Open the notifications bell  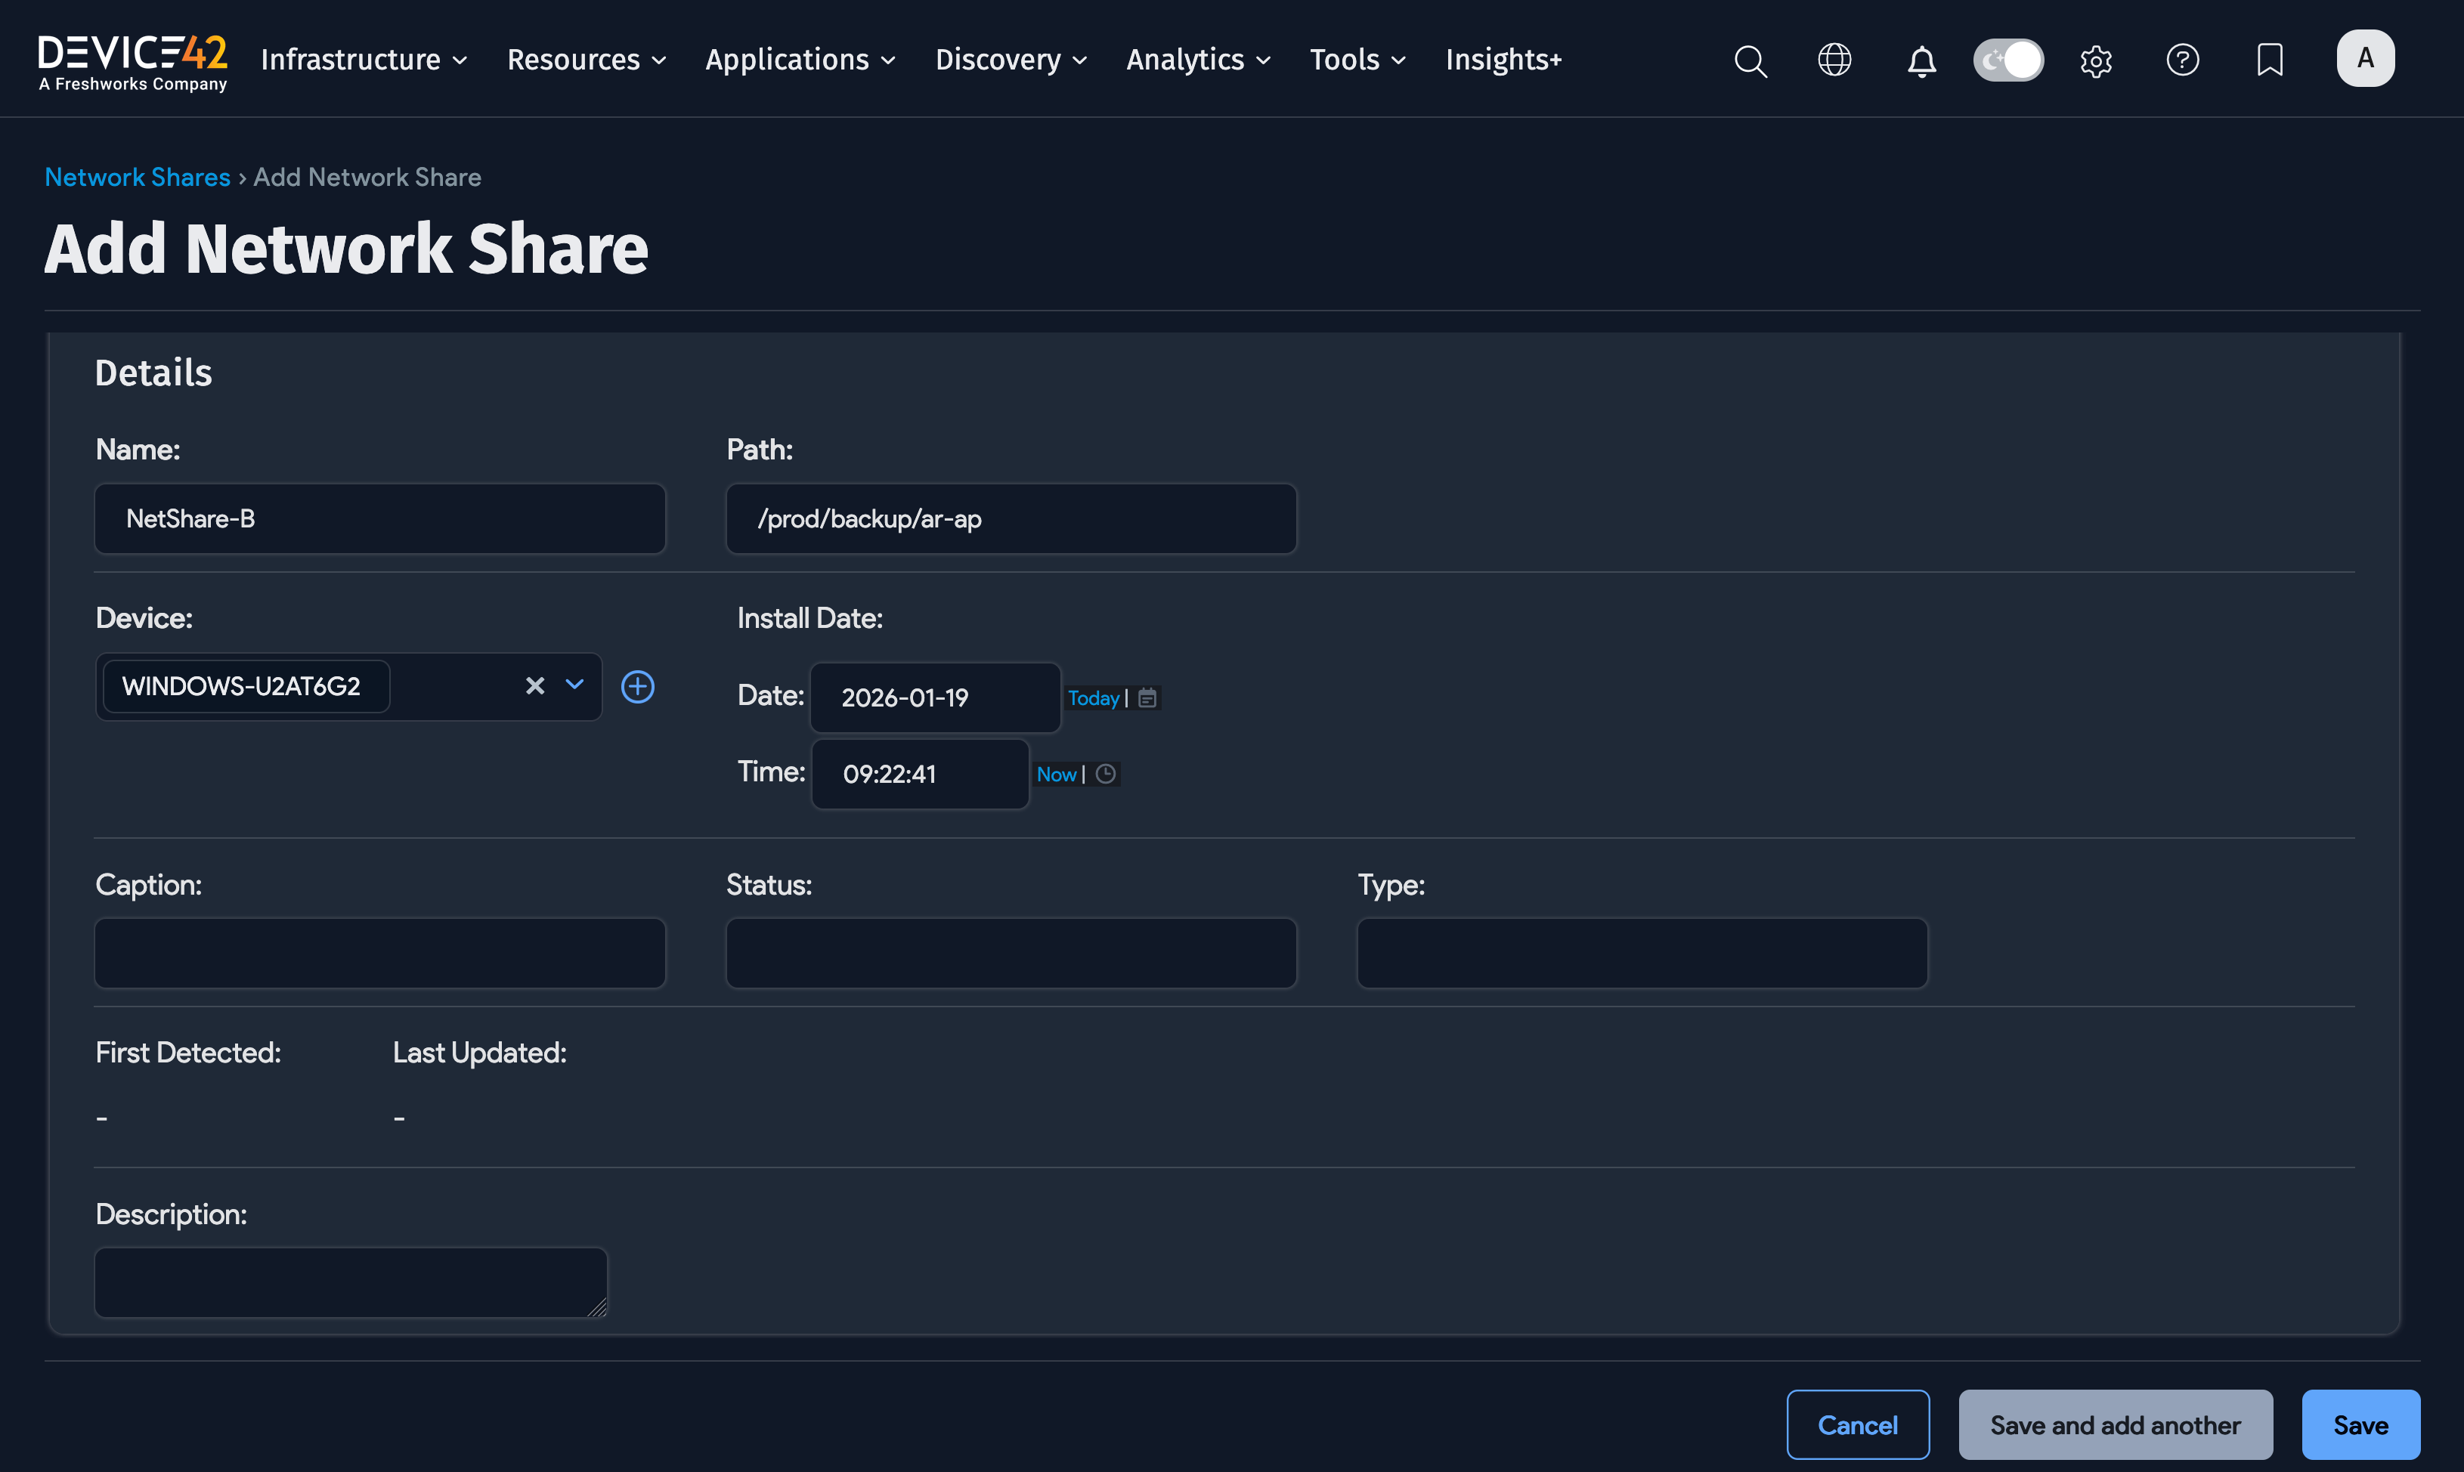[x=1921, y=60]
